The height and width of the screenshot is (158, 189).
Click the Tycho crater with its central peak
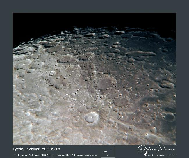click(92, 118)
